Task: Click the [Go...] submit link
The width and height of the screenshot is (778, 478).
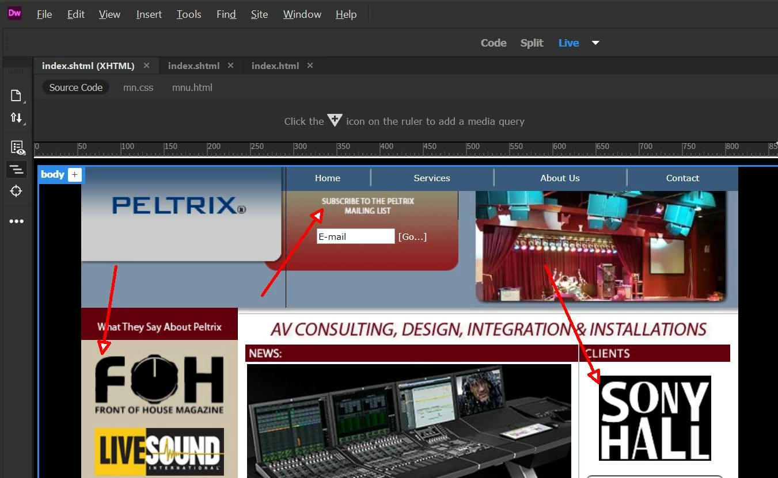Action: (x=412, y=237)
